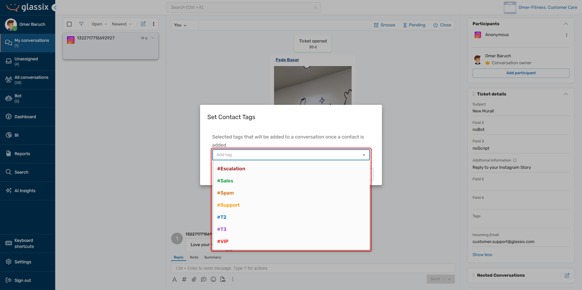Viewport: 582px width, 290px height.
Task: Open the Open status dropdown
Action: [99, 24]
